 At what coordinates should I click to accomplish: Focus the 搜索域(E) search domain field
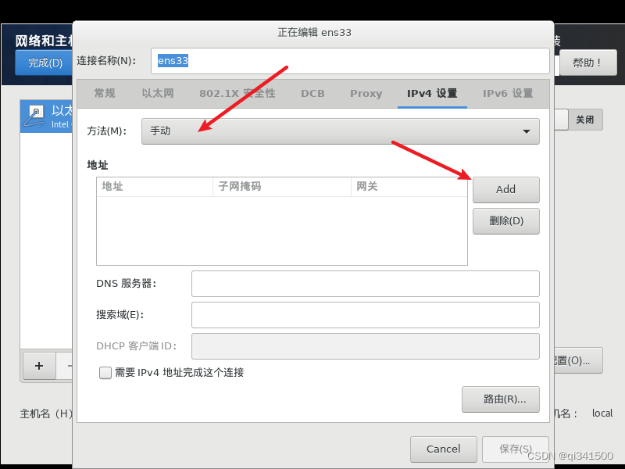tap(365, 315)
